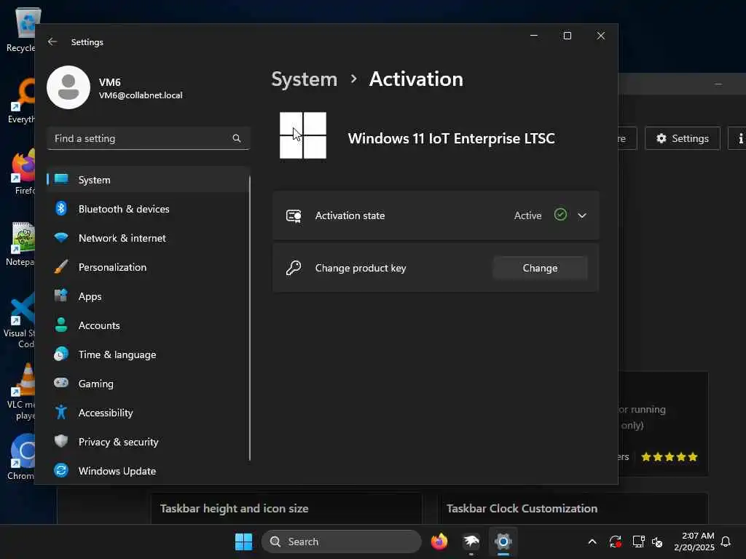Select the Notepad++ desktop shortcut
Screen dimensions: 746x559
pos(20,244)
